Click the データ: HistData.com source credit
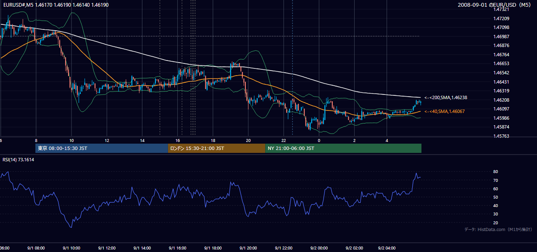537x252 pixels. (498, 229)
